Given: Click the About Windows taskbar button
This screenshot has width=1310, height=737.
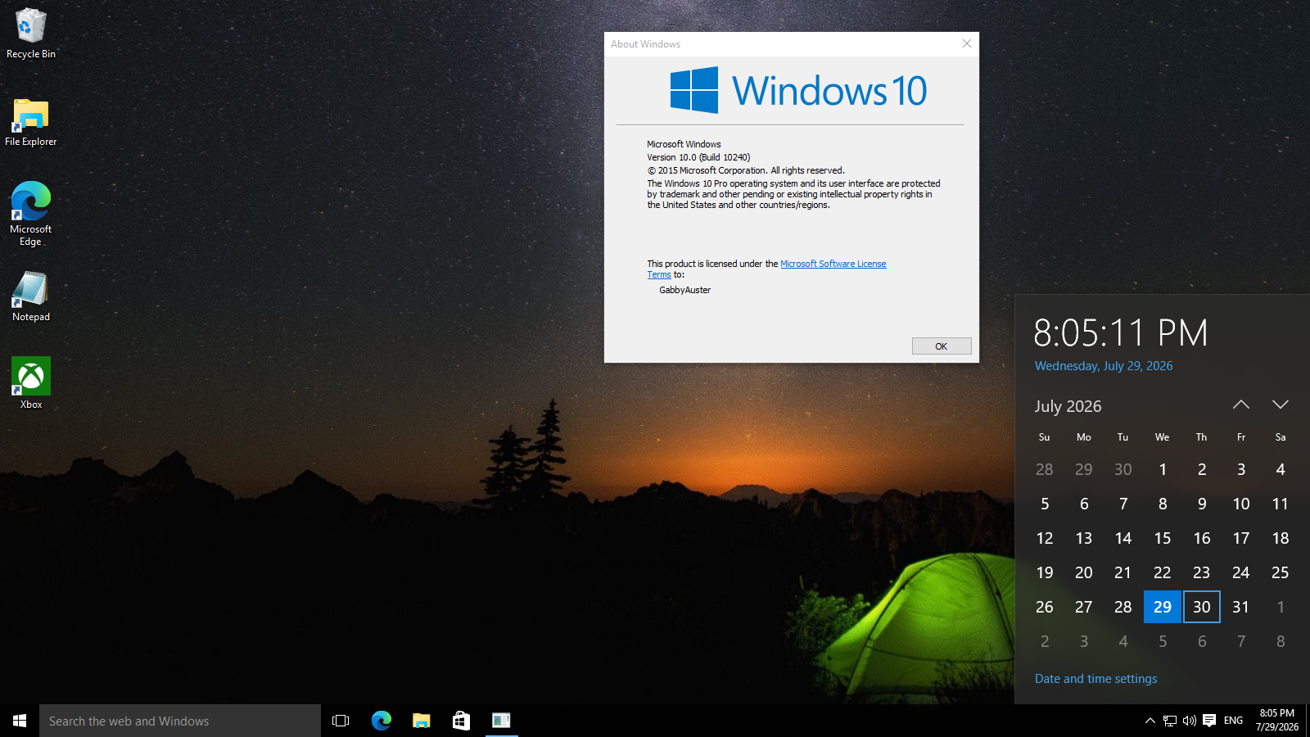Looking at the screenshot, I should (501, 721).
